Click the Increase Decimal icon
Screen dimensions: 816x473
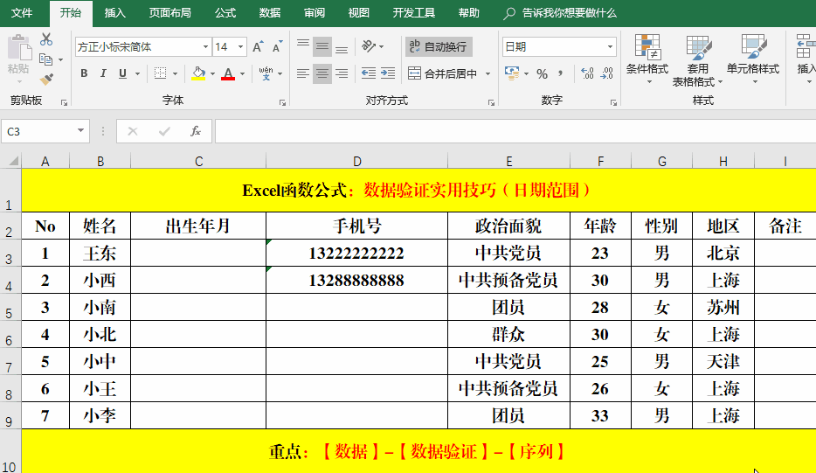[x=586, y=73]
